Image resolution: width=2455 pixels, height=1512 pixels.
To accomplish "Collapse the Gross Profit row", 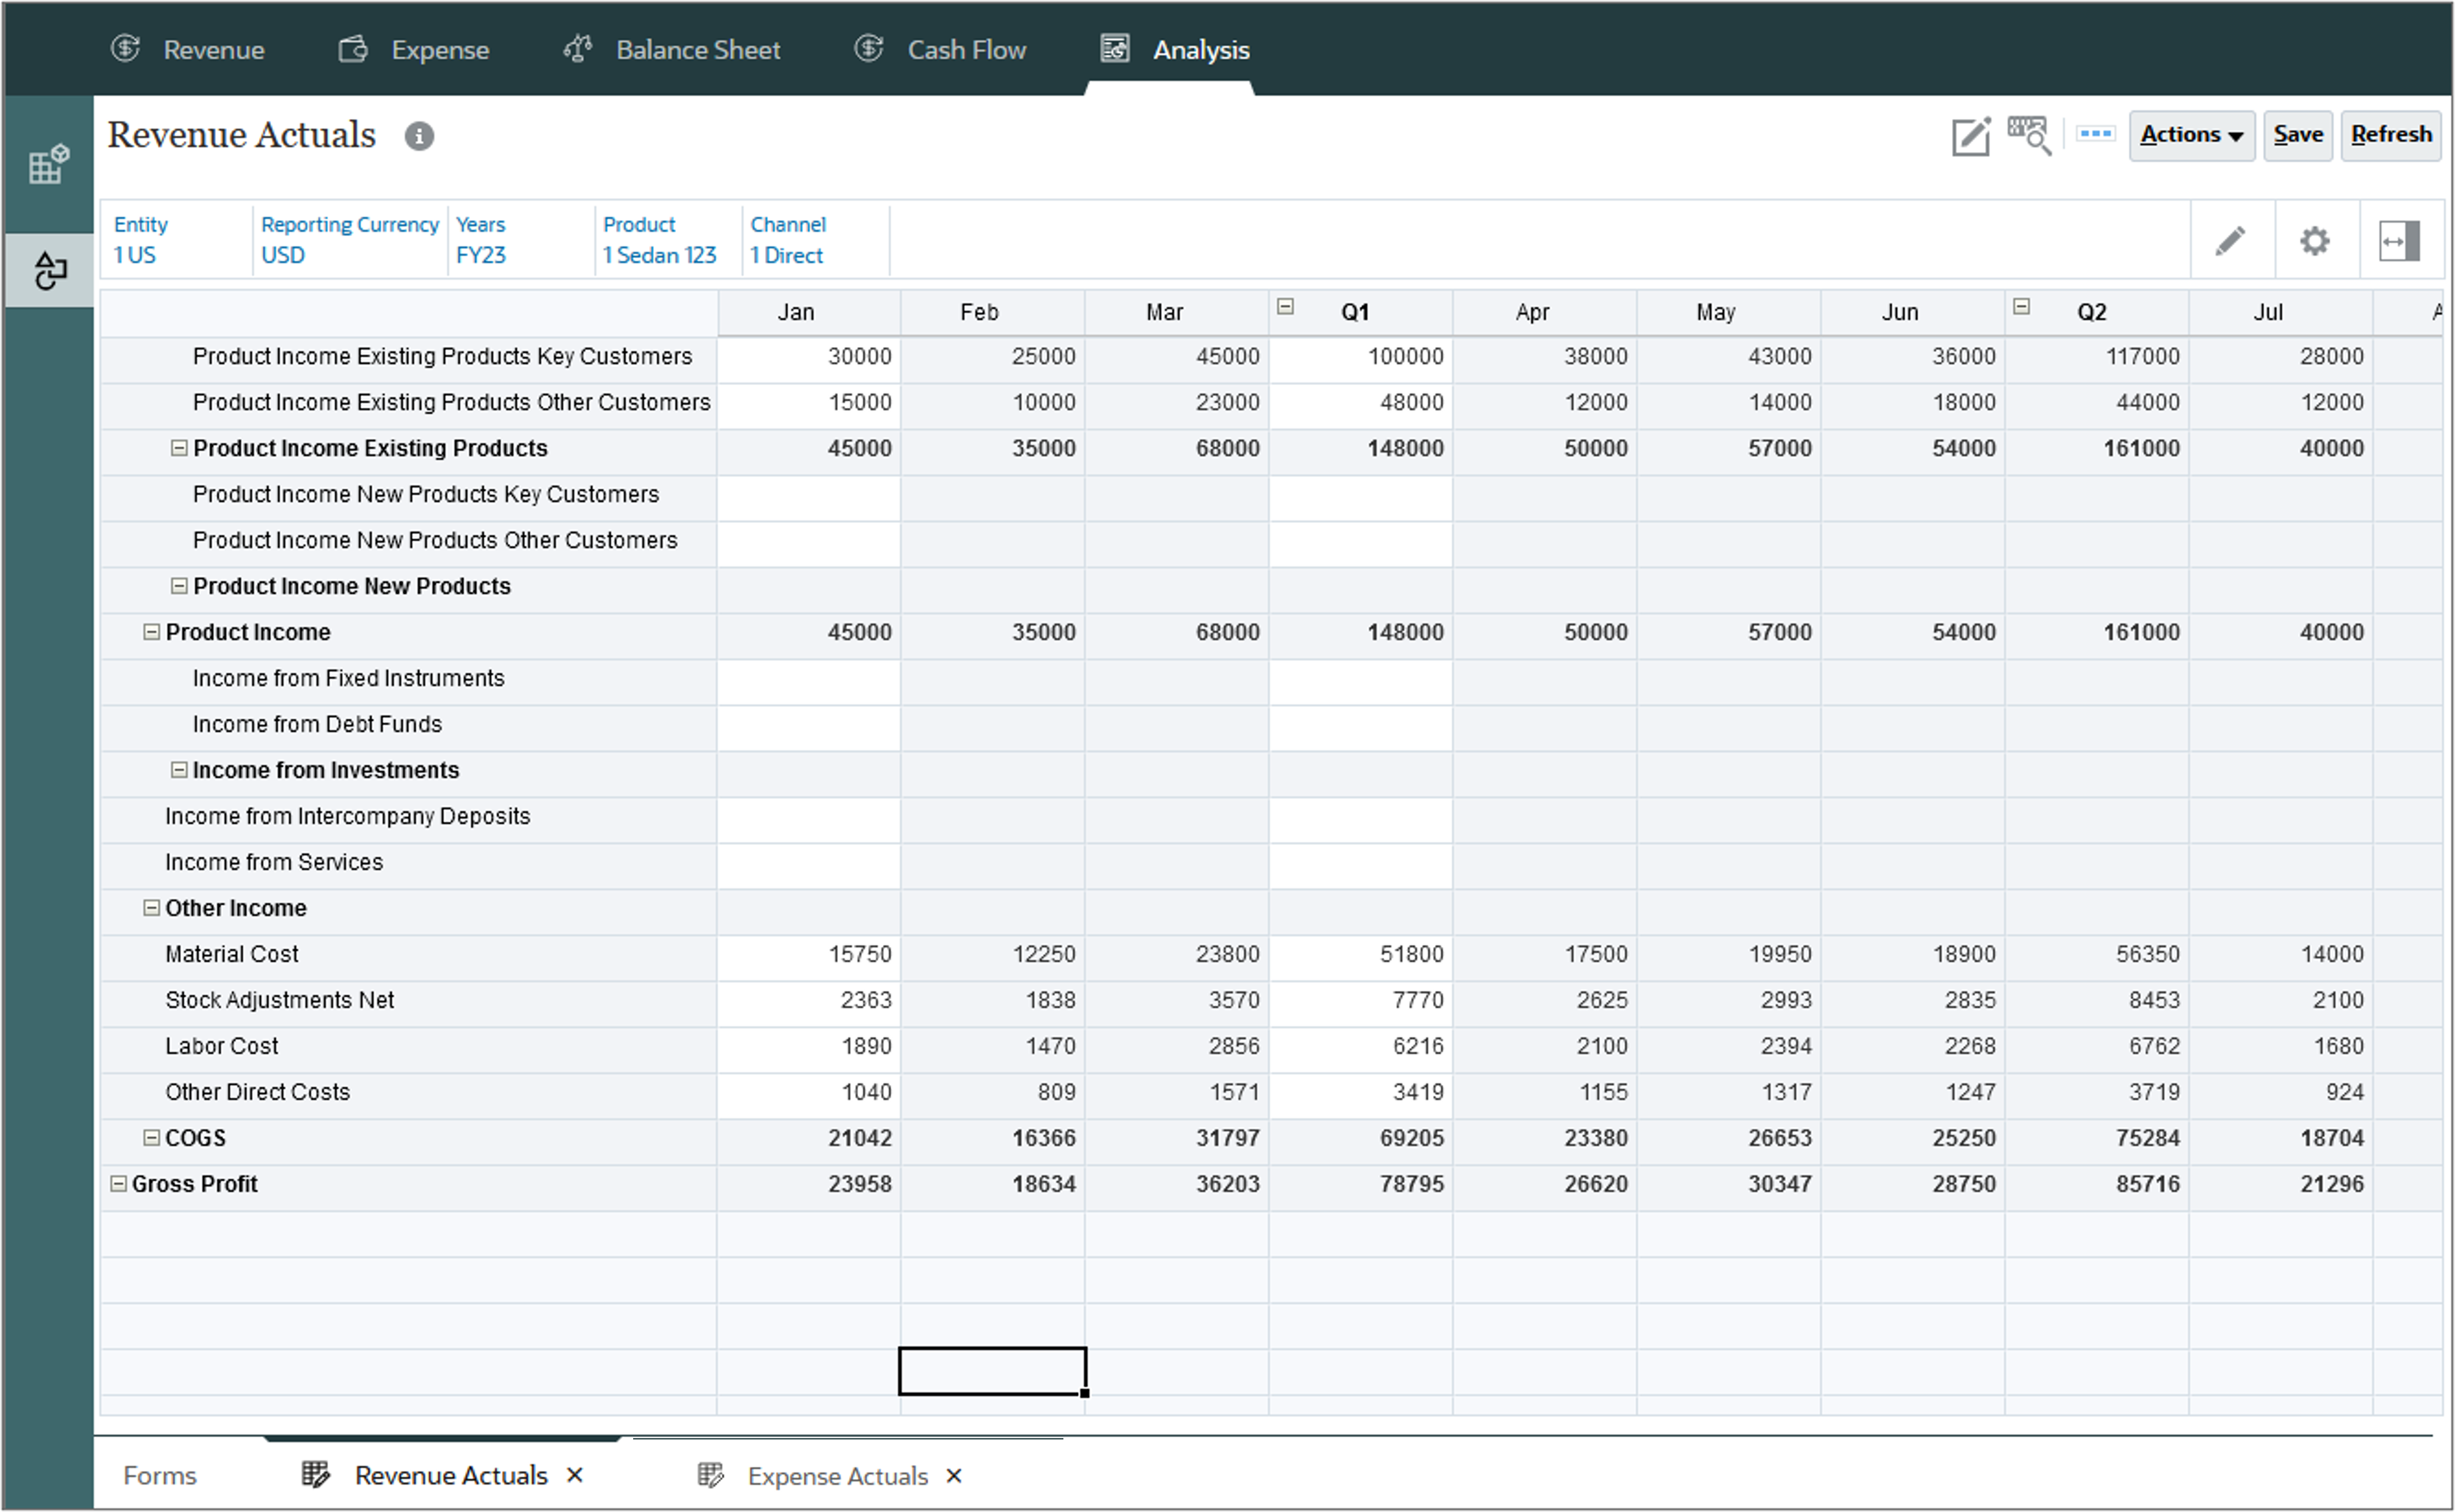I will pos(118,1184).
